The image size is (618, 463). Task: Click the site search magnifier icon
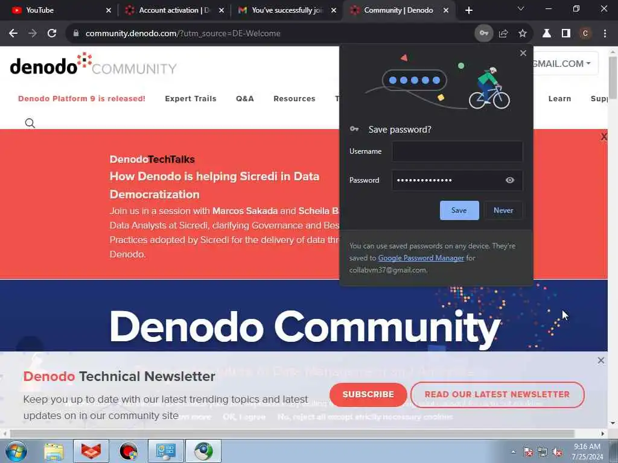click(x=30, y=123)
